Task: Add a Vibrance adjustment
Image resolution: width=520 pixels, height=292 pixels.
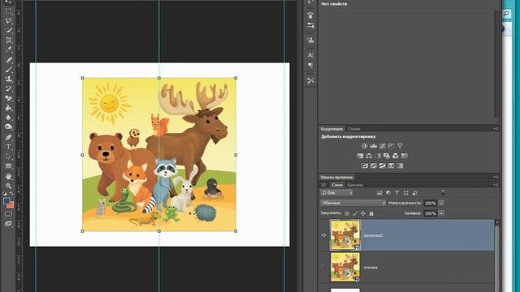Action: click(400, 146)
